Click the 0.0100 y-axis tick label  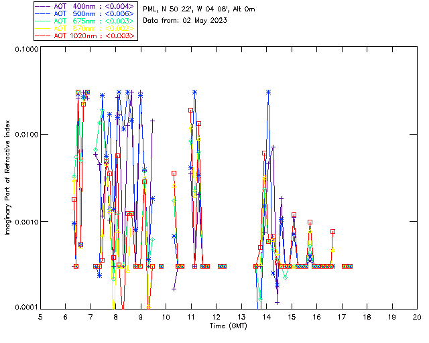point(26,135)
